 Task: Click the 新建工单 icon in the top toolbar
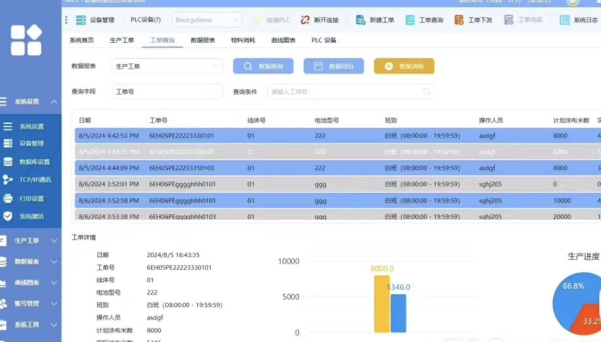[360, 20]
